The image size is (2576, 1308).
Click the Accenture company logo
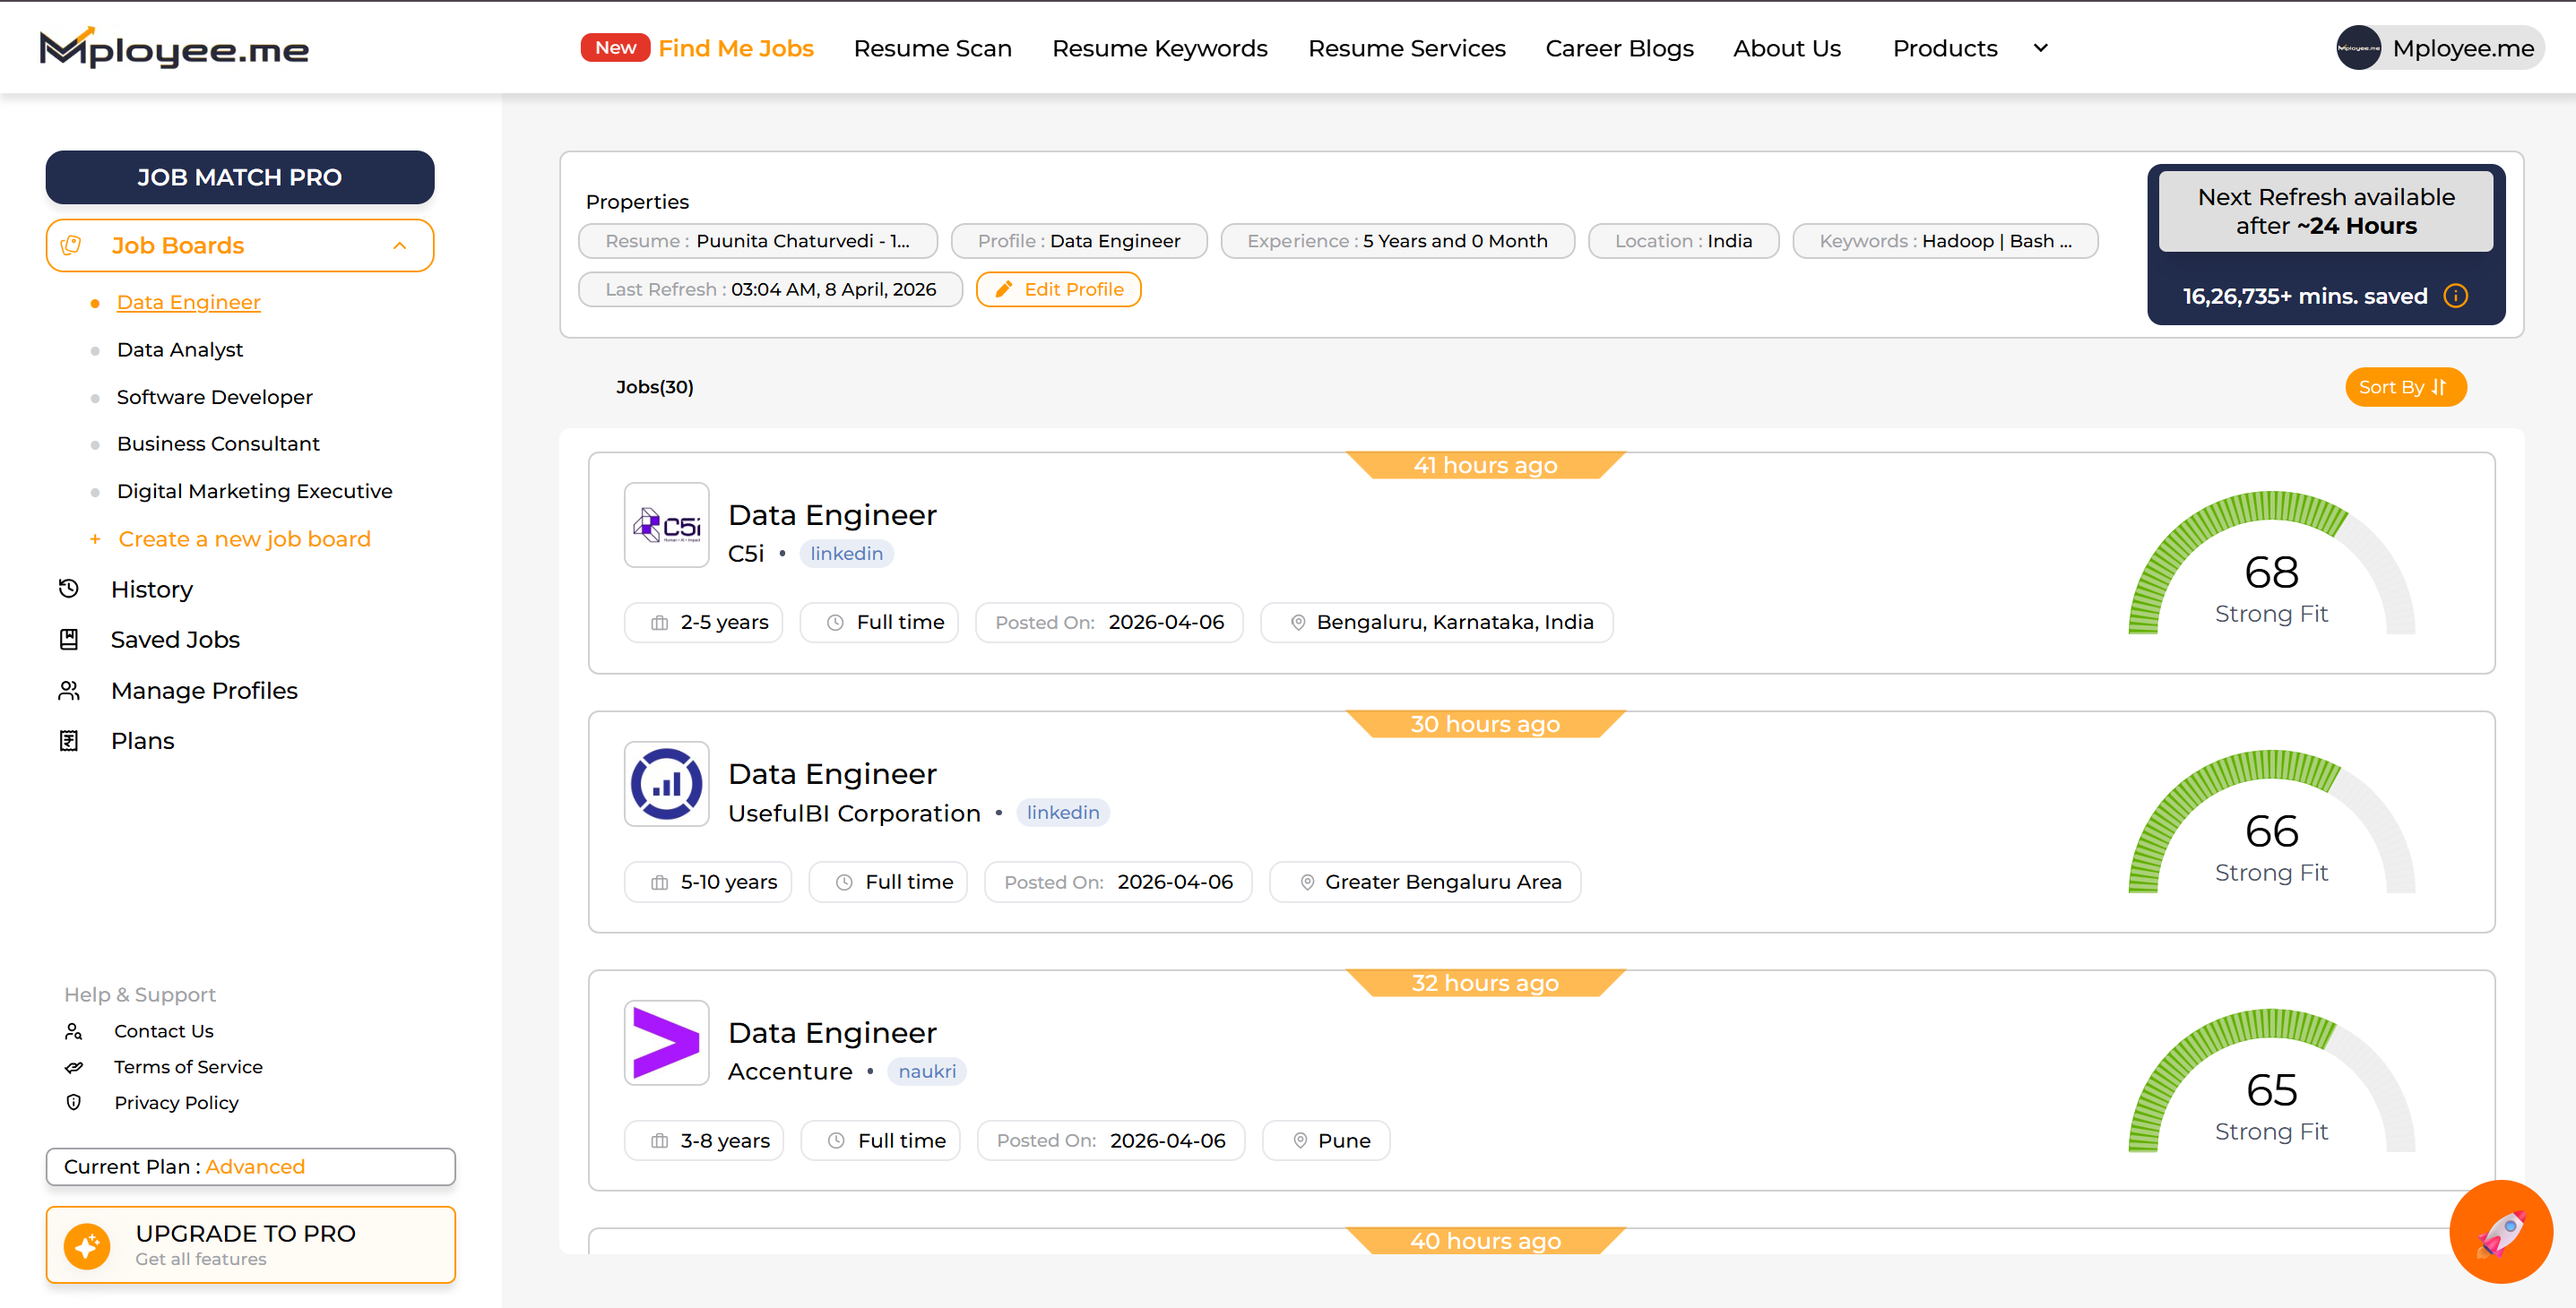(x=666, y=1043)
